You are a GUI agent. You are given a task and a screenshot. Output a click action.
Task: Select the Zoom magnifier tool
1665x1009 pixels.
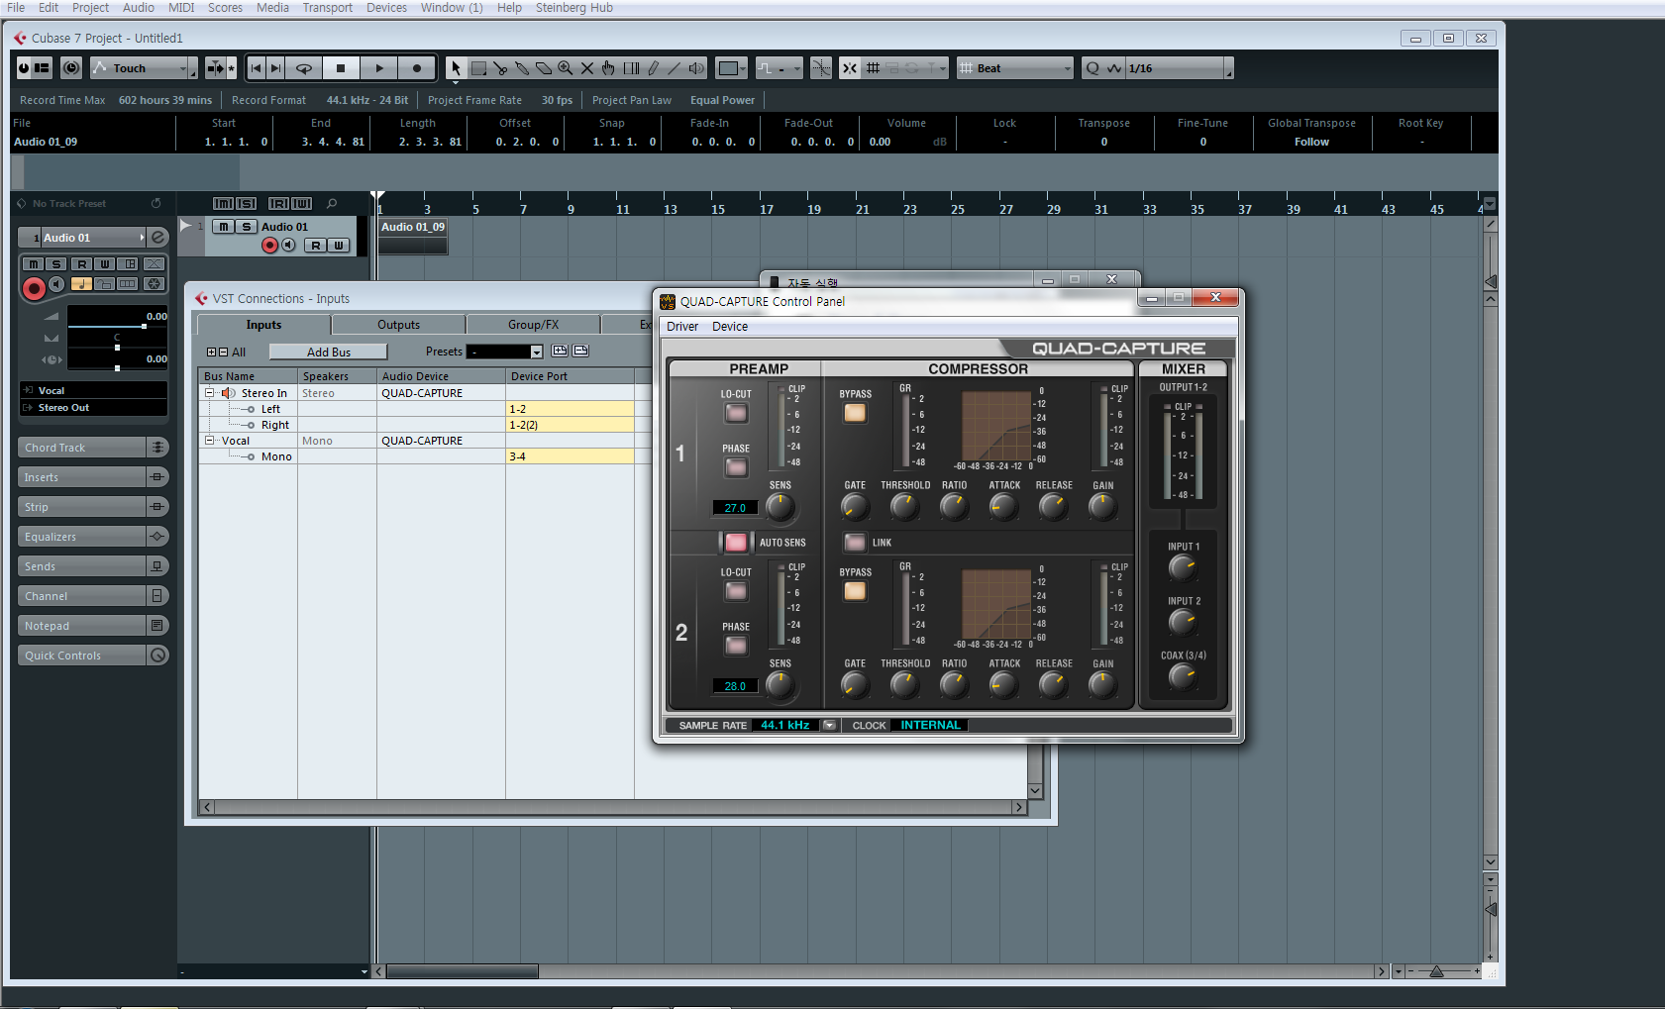[566, 68]
